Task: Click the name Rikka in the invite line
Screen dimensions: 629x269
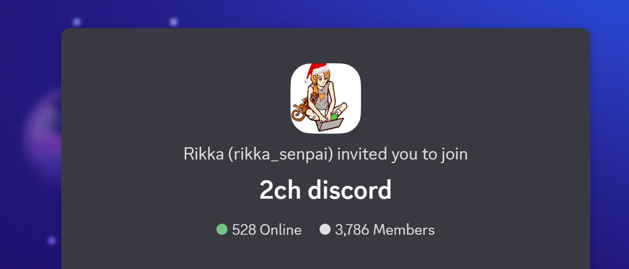Action: coord(204,154)
